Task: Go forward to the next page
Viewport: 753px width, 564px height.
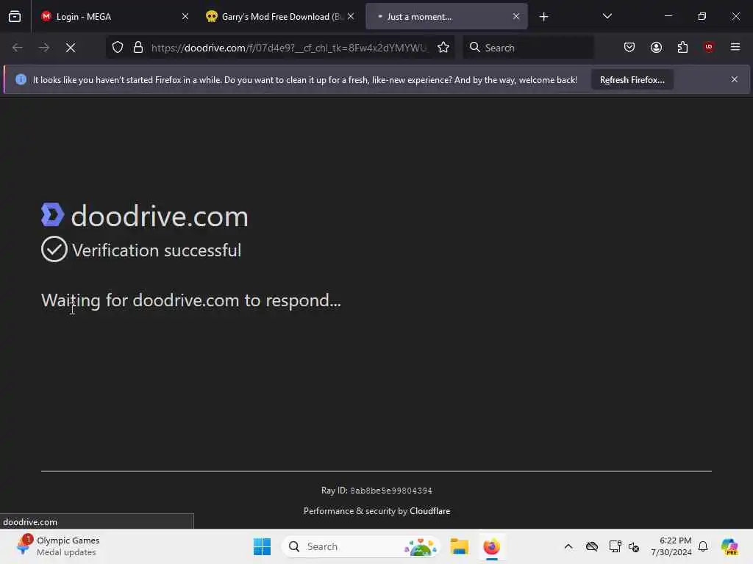Action: (43, 48)
